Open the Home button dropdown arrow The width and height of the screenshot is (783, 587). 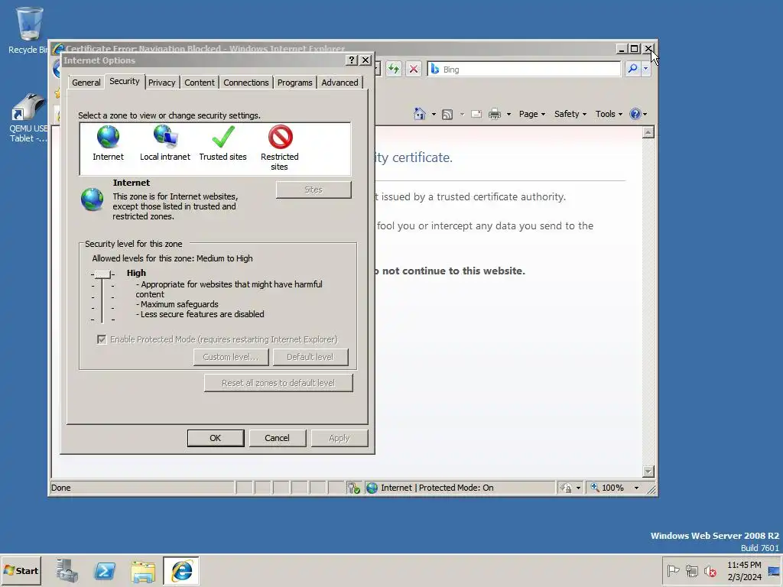click(434, 115)
